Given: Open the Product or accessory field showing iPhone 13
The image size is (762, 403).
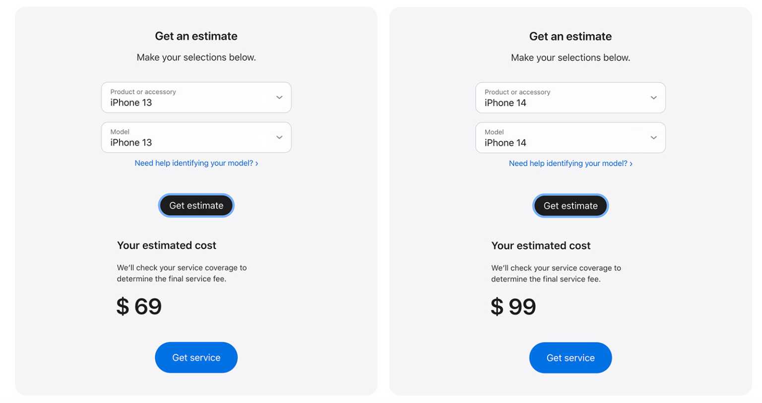Looking at the screenshot, I should coord(189,98).
